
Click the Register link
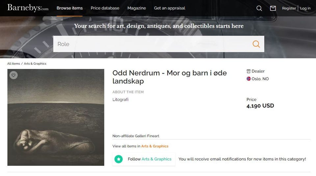coord(289,8)
